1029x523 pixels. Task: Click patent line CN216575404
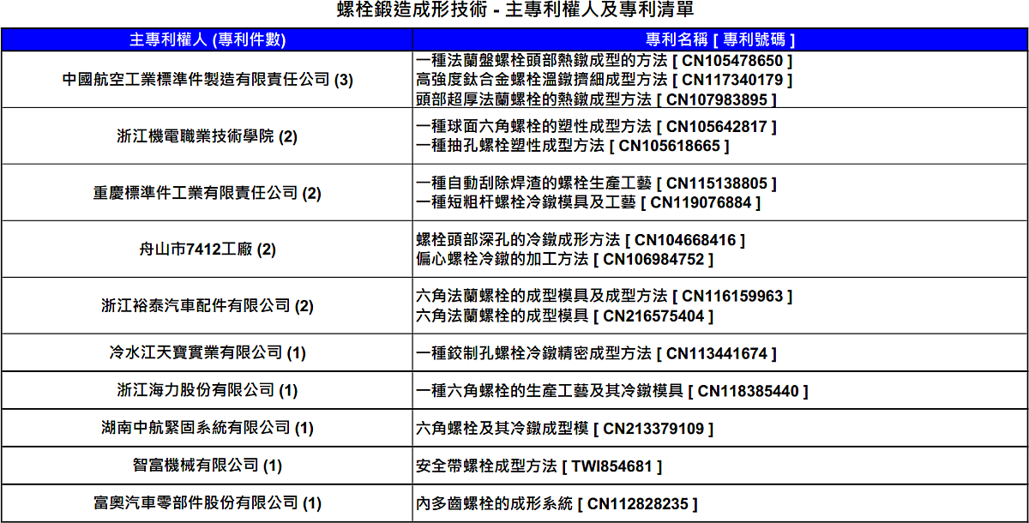[x=565, y=316]
